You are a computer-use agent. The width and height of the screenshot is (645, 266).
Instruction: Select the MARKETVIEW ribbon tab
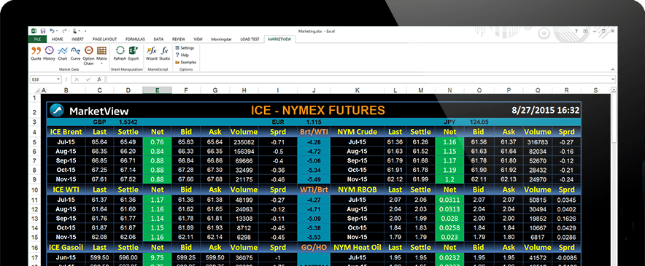point(279,39)
